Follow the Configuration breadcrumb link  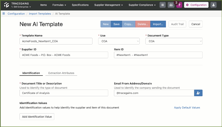click(x=16, y=14)
